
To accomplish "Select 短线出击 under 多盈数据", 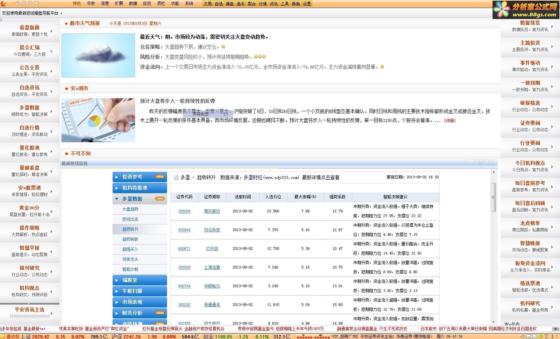I will click(x=130, y=219).
